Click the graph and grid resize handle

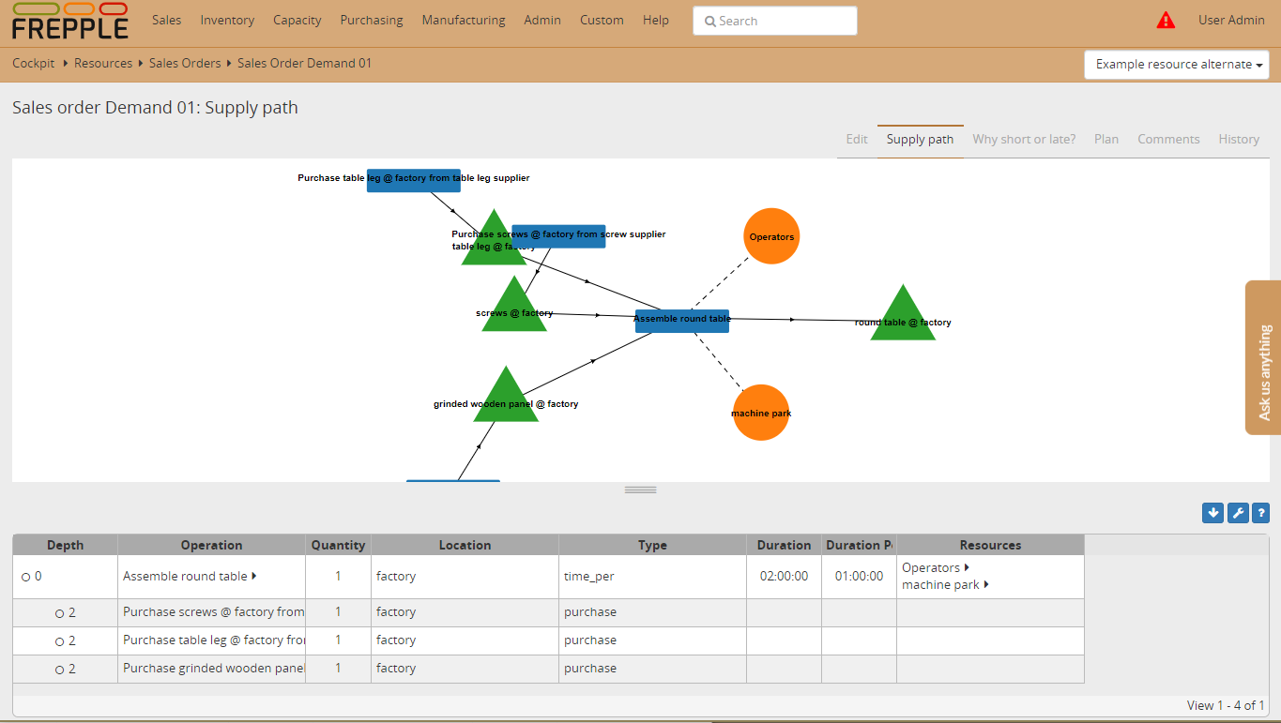coord(641,490)
